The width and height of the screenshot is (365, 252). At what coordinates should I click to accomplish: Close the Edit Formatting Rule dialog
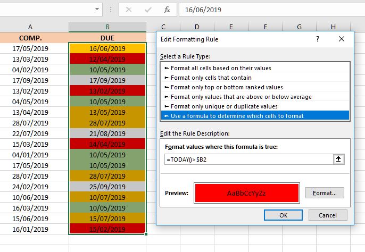342,39
